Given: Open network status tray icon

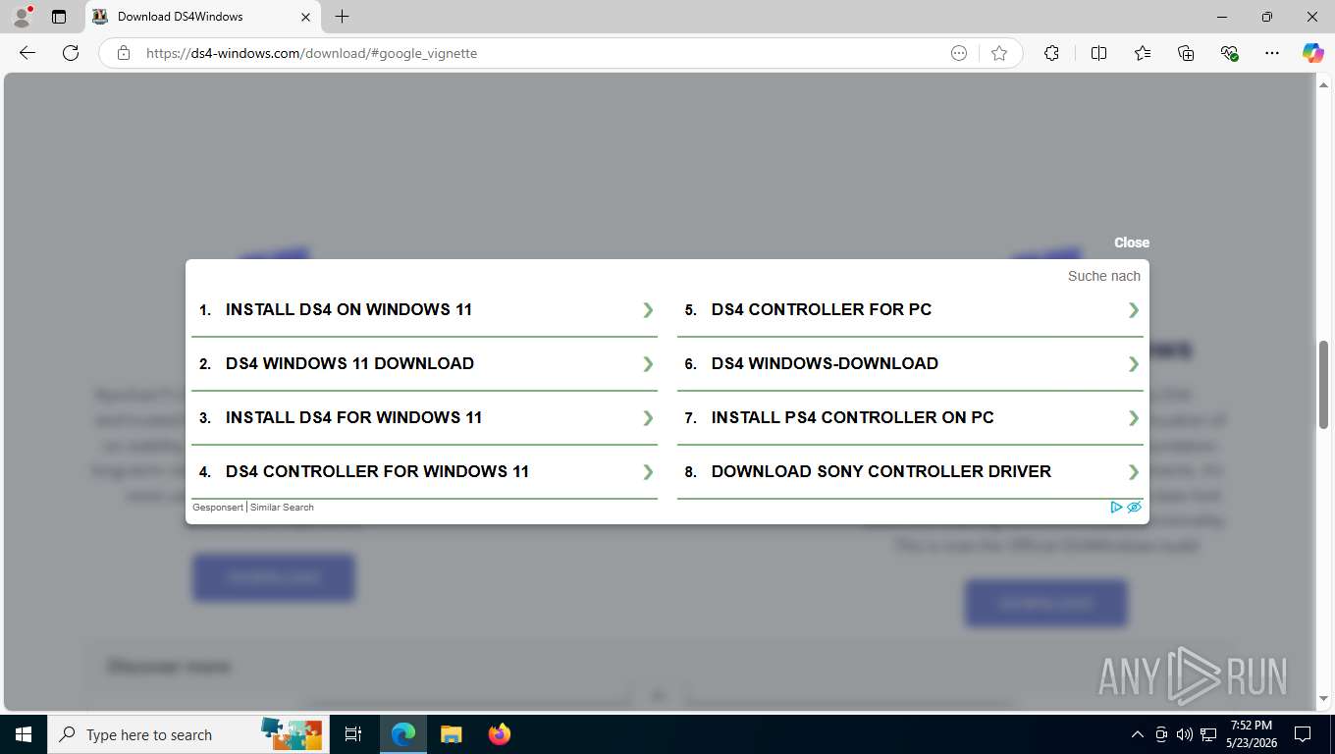Looking at the screenshot, I should 1208,734.
